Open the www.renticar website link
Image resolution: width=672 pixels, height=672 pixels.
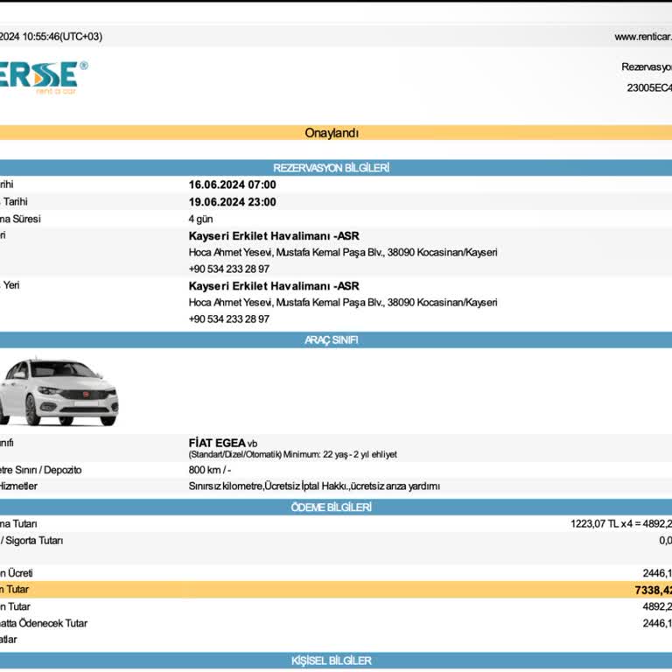[643, 37]
